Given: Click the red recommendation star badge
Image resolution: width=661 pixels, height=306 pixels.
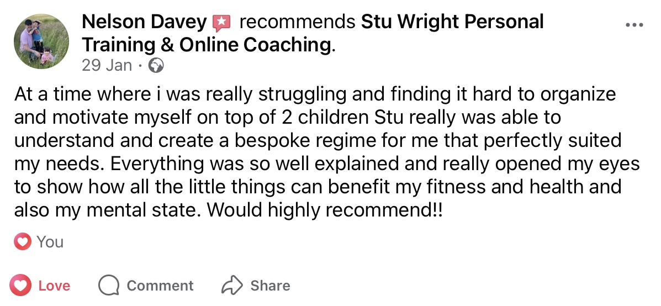Looking at the screenshot, I should pos(221,23).
